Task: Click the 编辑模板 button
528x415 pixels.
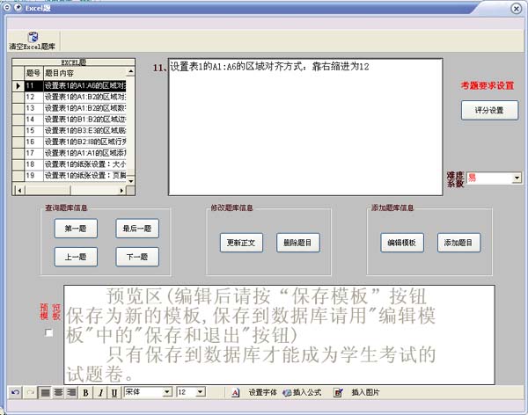Action: (x=402, y=243)
